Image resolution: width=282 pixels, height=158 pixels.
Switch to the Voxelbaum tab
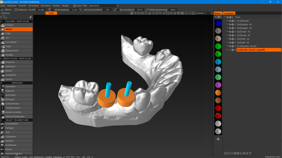tap(229, 13)
